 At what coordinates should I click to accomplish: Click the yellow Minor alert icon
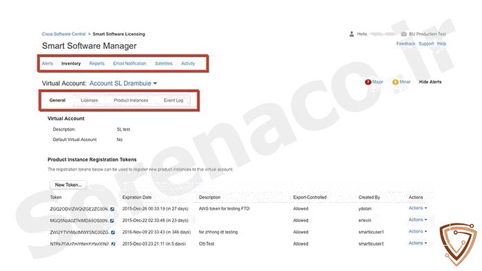[395, 82]
